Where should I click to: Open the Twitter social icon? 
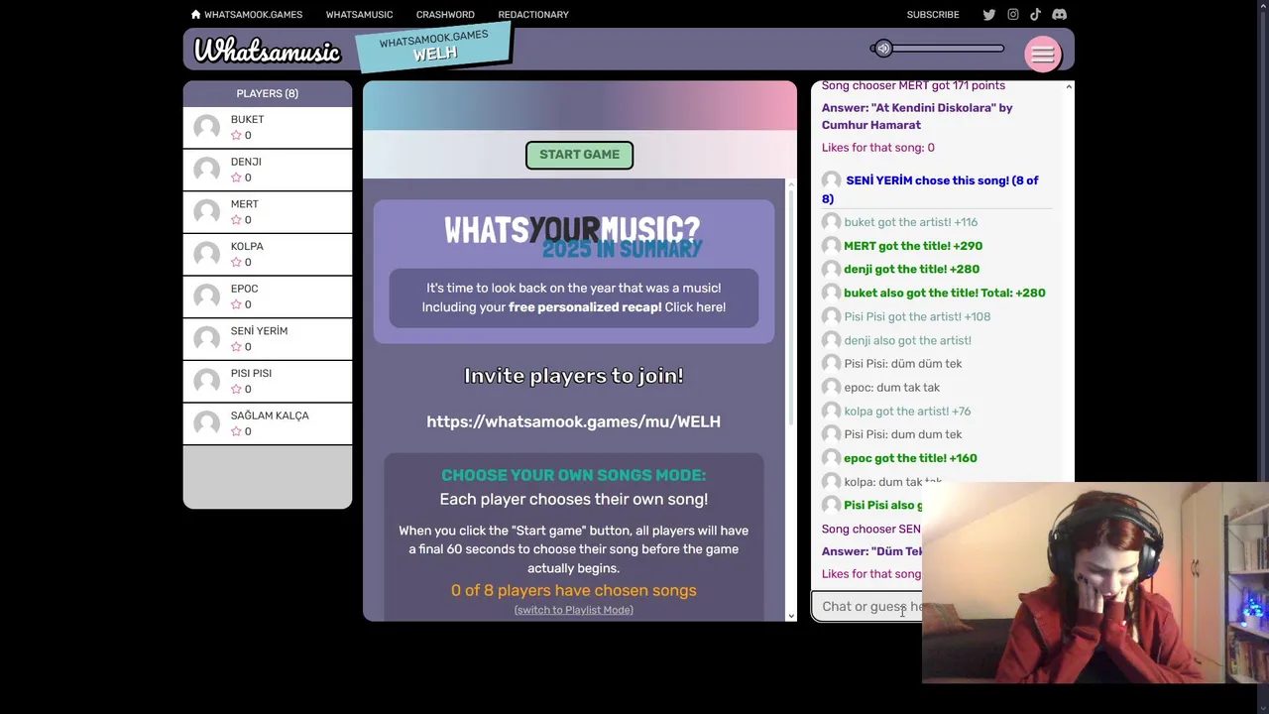tap(988, 14)
